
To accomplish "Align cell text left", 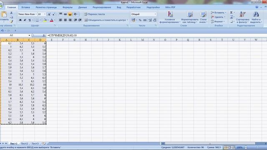I will (x=60, y=20).
